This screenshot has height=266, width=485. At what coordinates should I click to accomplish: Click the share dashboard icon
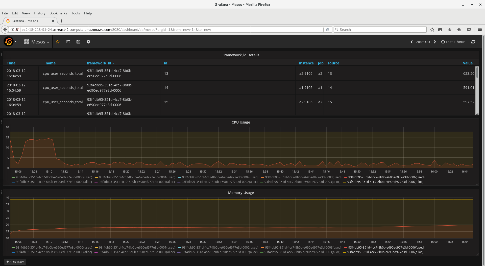pos(68,42)
